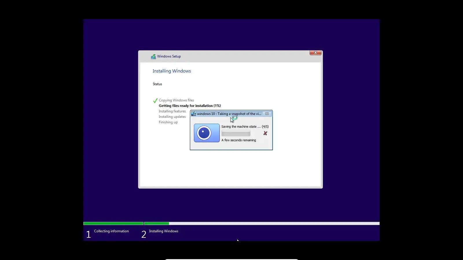
Task: Click the Collecting information progress segment
Action: click(113, 224)
